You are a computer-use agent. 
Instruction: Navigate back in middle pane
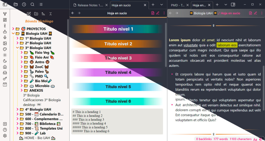tap(73, 13)
